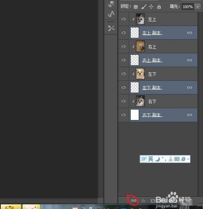Select the layer named 左下 副本
The width and height of the screenshot is (203, 209).
pos(152,88)
